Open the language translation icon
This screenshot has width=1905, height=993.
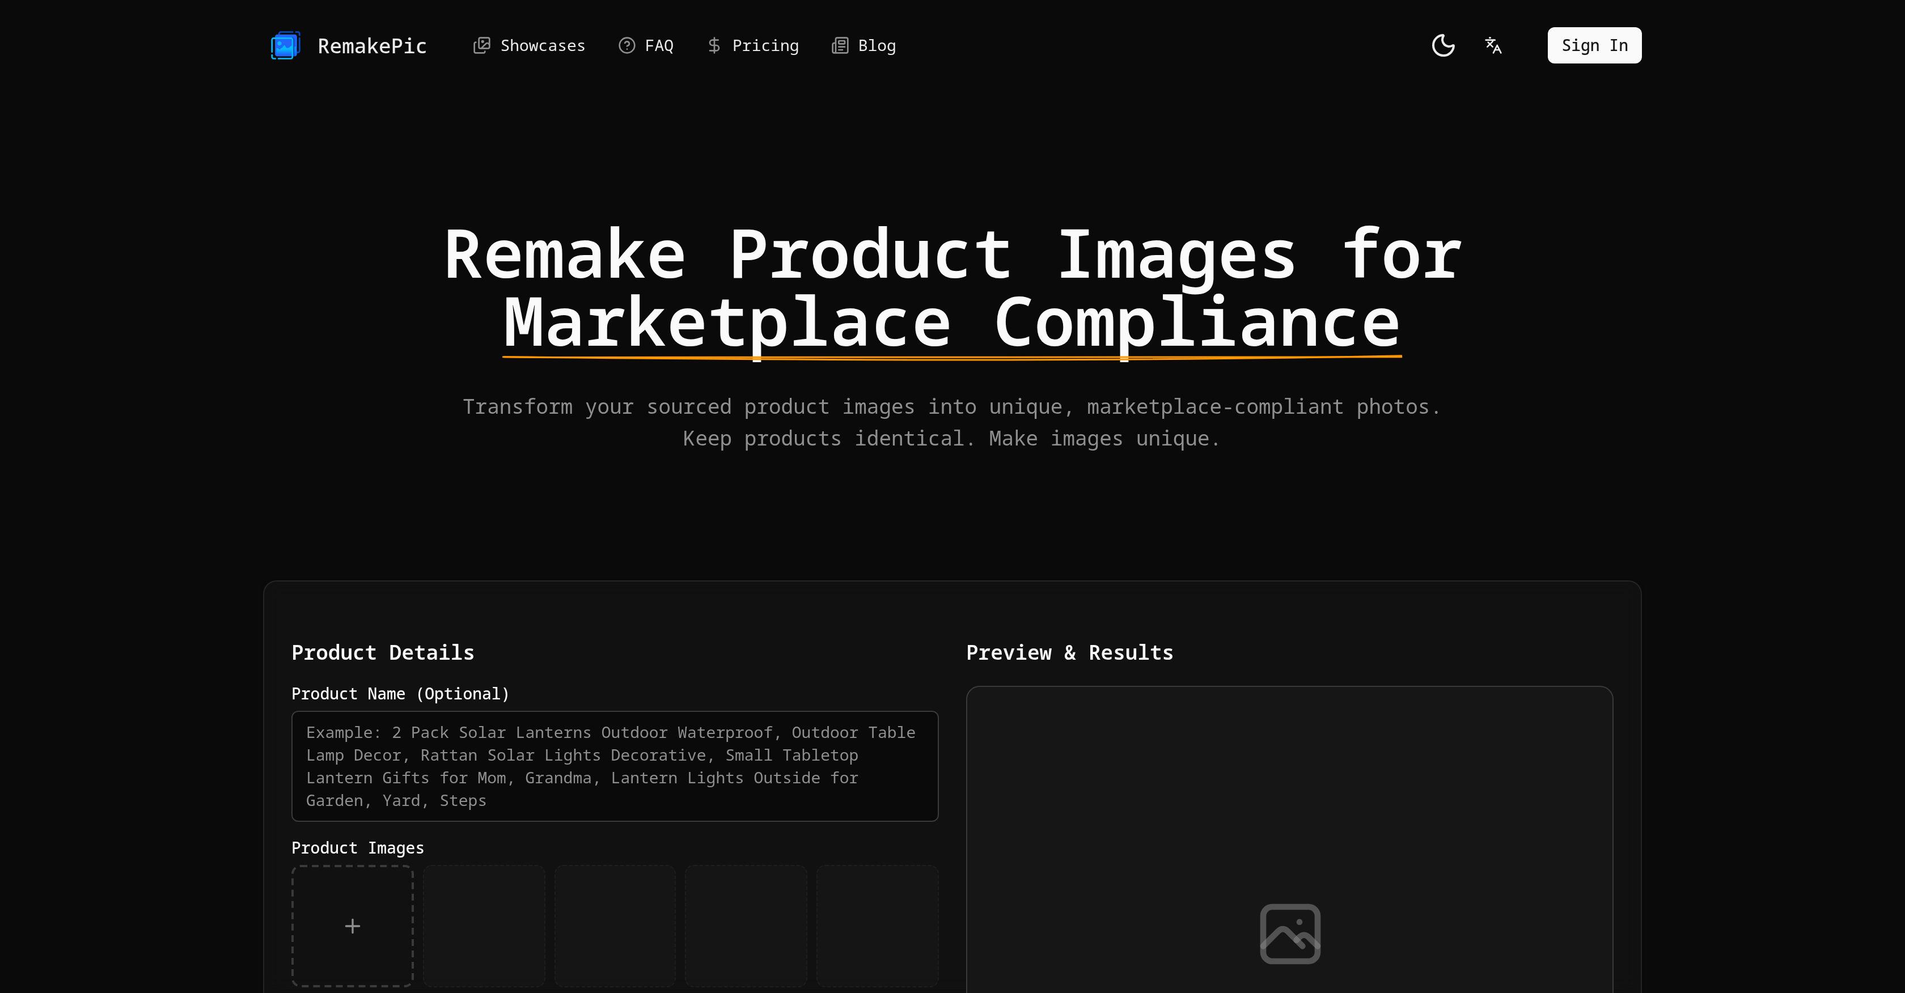pyautogui.click(x=1492, y=45)
